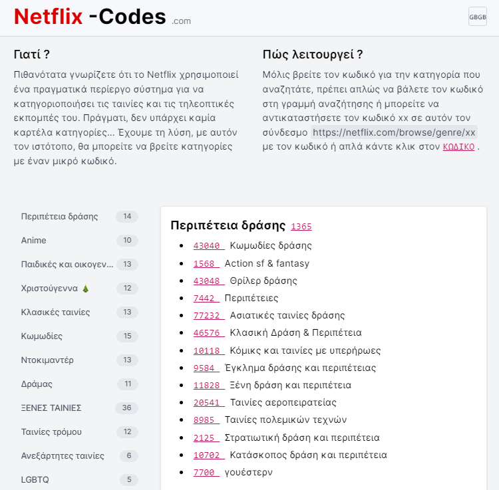Viewport: 499px width, 490px height.
Task: Switch to the Ντοκιμαντέρ category
Action: (79, 360)
